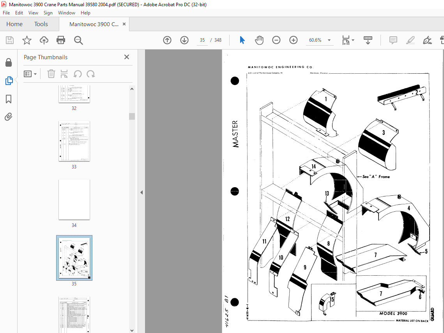Select the arrow Selection tool
Viewport: 444px width, 333px height.
[242, 40]
